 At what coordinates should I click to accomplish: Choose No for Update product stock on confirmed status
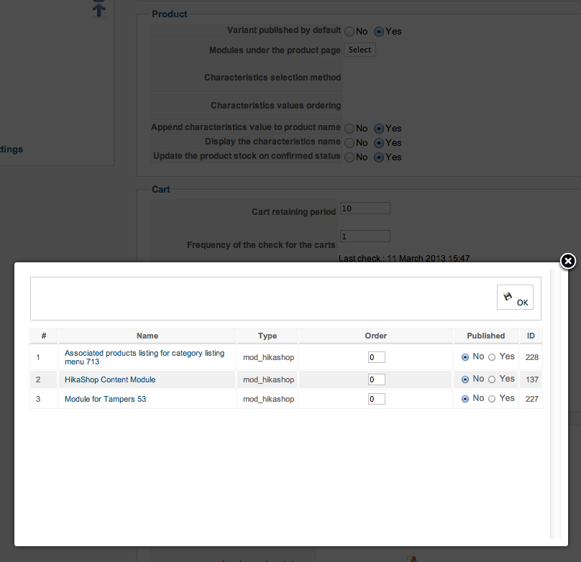tap(349, 157)
